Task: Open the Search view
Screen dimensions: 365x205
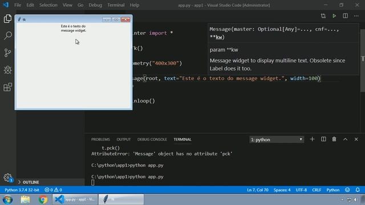Action: coord(7,35)
